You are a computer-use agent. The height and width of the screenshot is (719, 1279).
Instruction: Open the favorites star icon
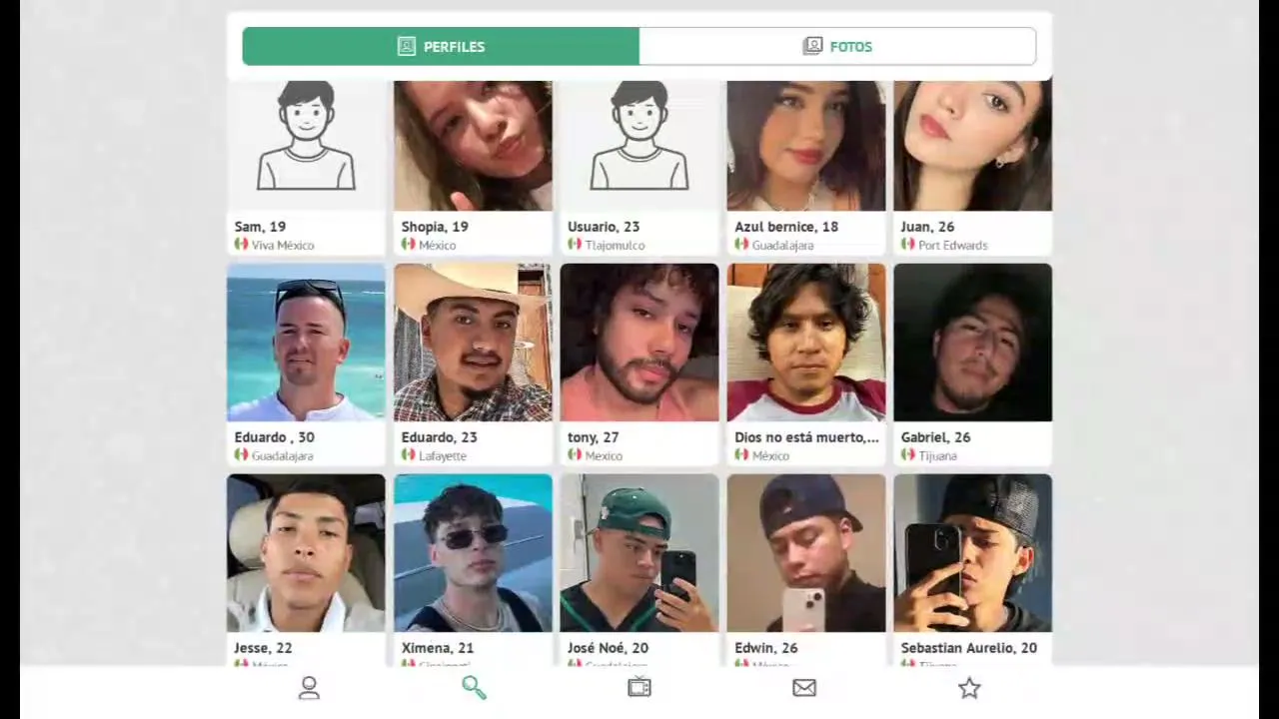[x=969, y=688]
